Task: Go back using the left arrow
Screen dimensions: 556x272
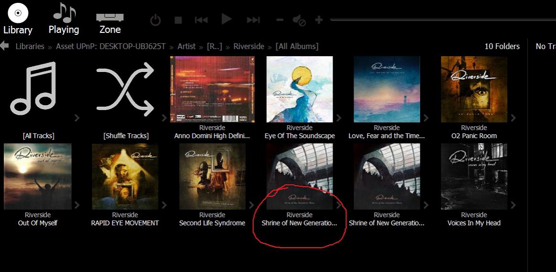Action: tap(5, 46)
